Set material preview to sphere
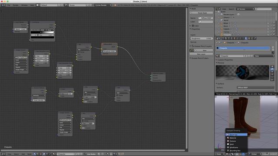 click(x=272, y=69)
